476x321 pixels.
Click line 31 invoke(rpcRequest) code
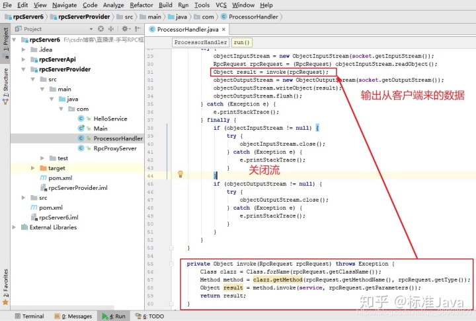click(x=297, y=72)
